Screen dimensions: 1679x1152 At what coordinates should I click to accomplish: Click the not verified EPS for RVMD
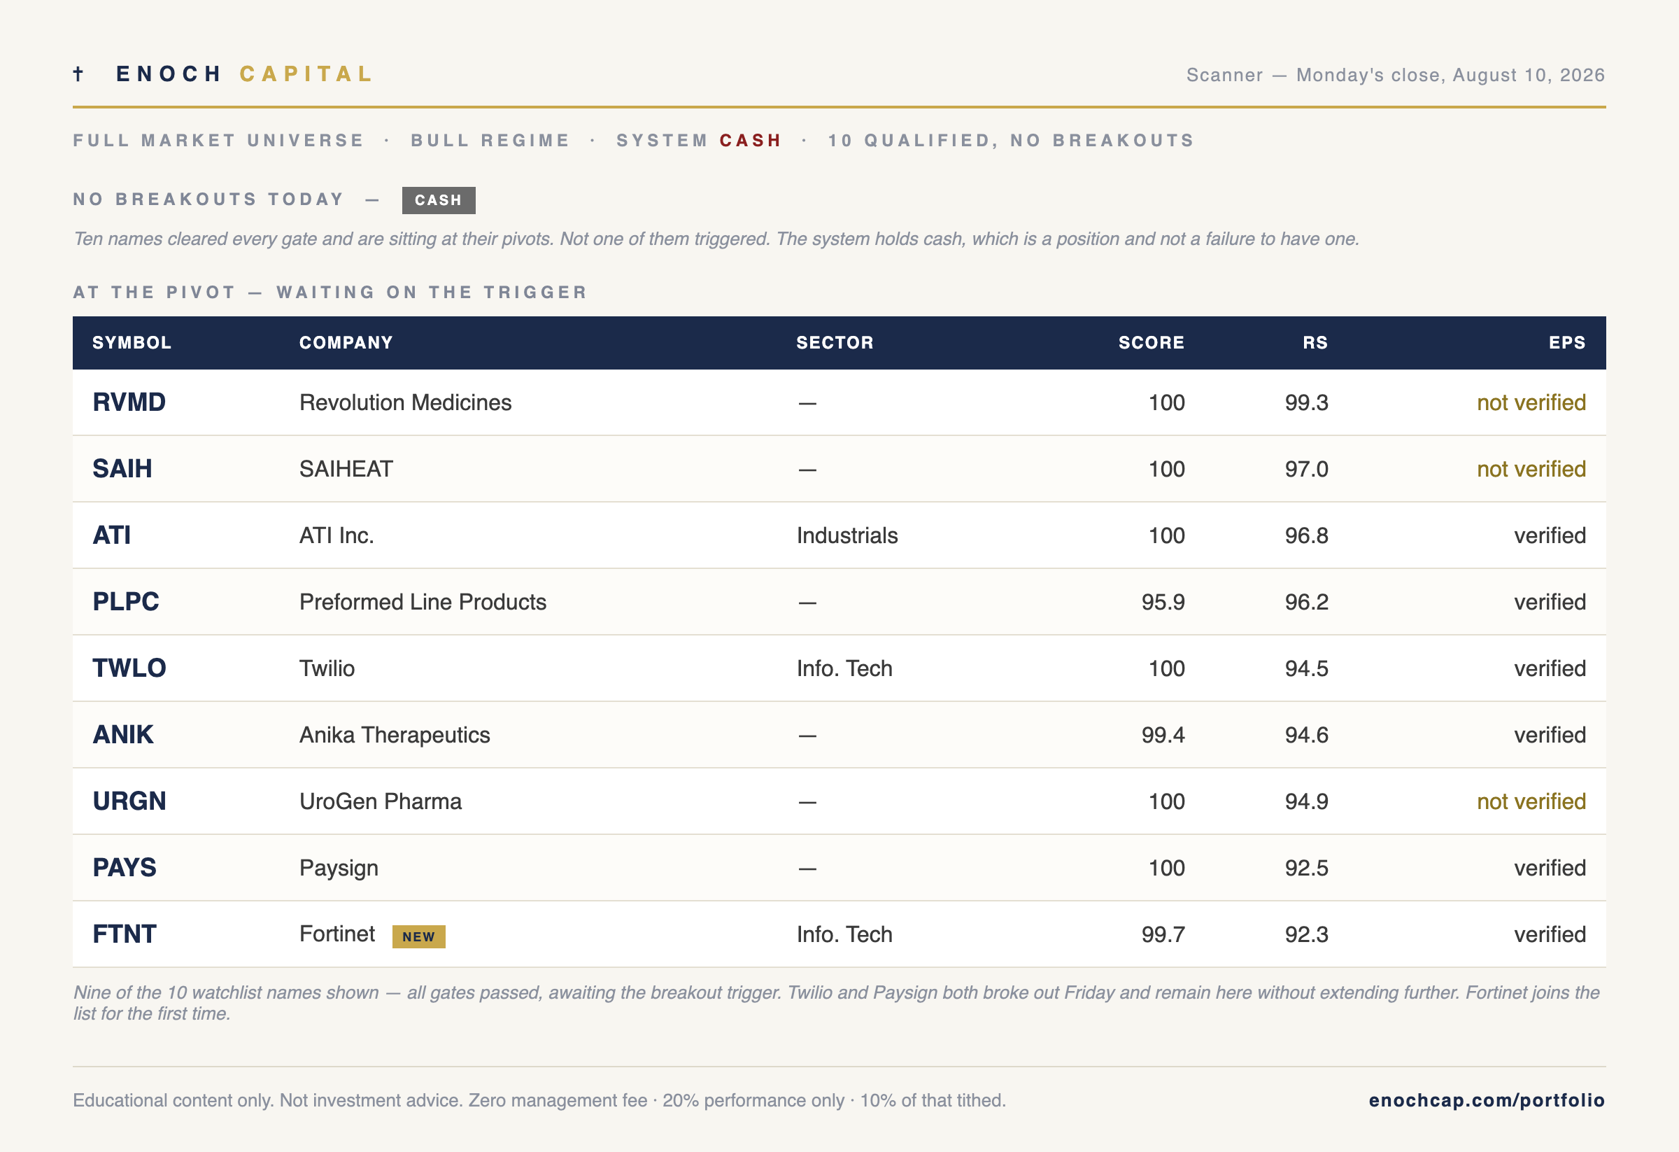point(1531,402)
